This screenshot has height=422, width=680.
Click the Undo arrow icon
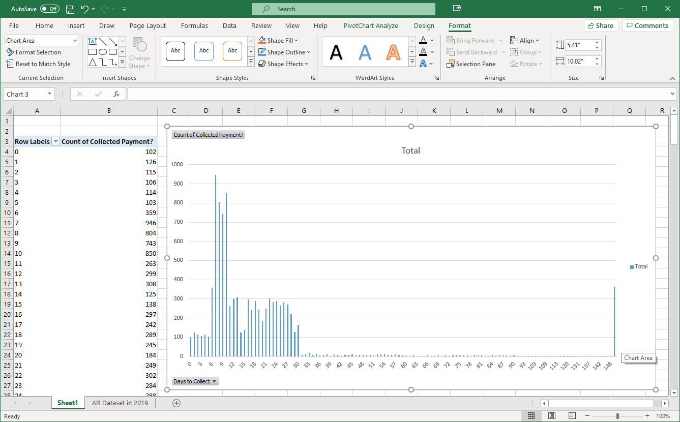(84, 9)
